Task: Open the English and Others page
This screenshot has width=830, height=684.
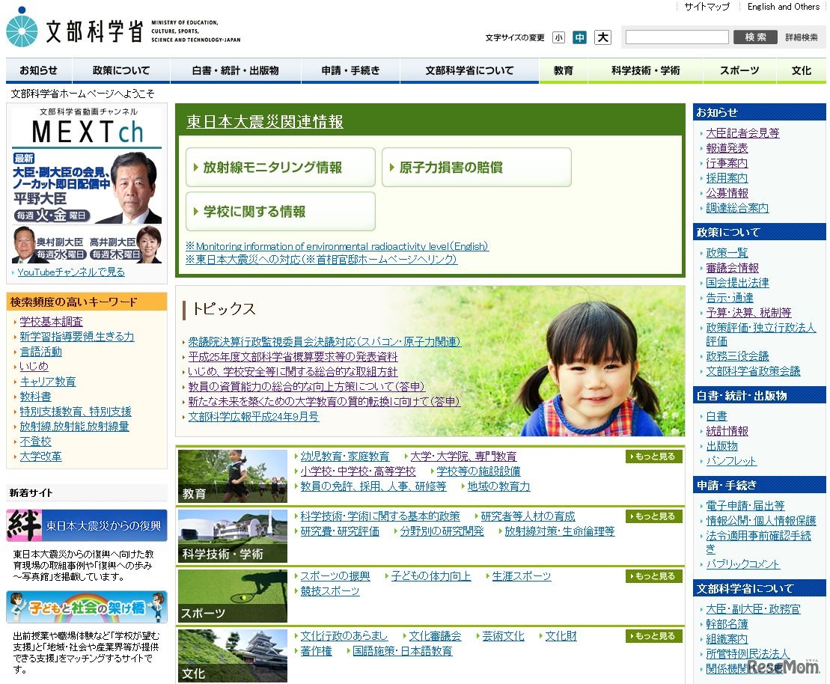Action: (x=783, y=7)
